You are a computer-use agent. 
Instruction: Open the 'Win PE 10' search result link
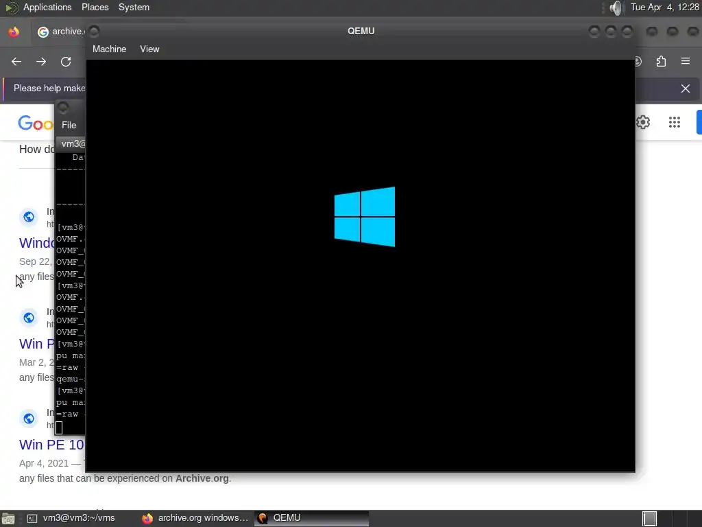pyautogui.click(x=51, y=445)
